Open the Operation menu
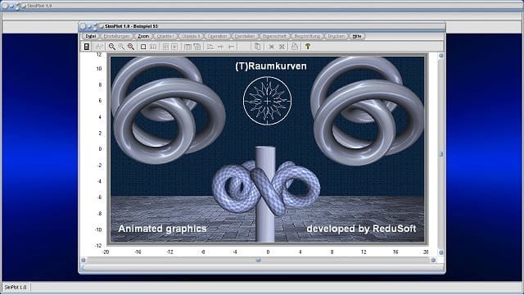524x295 pixels. [x=217, y=36]
